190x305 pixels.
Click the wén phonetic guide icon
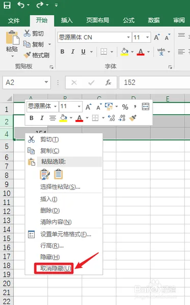point(161,51)
